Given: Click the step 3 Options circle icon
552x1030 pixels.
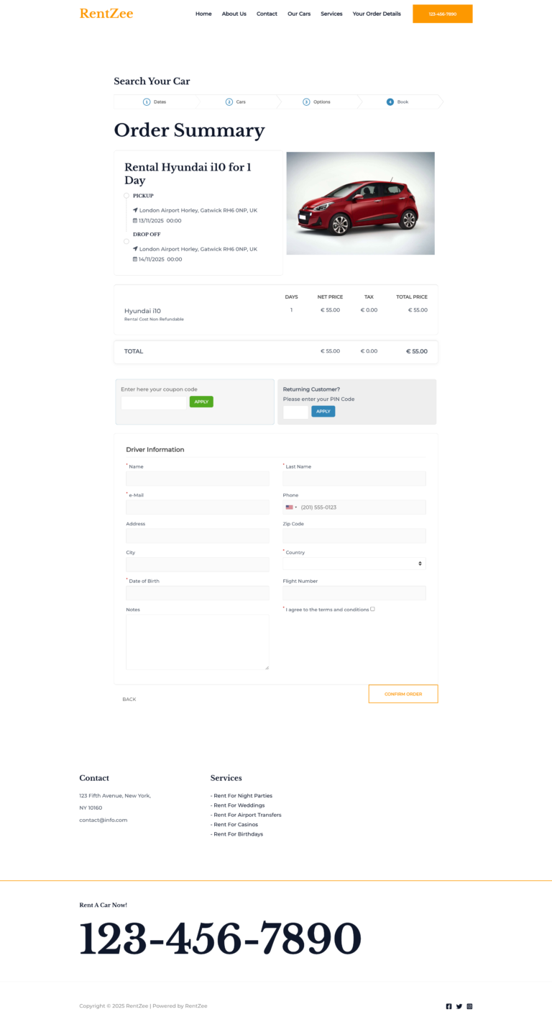Looking at the screenshot, I should point(306,102).
